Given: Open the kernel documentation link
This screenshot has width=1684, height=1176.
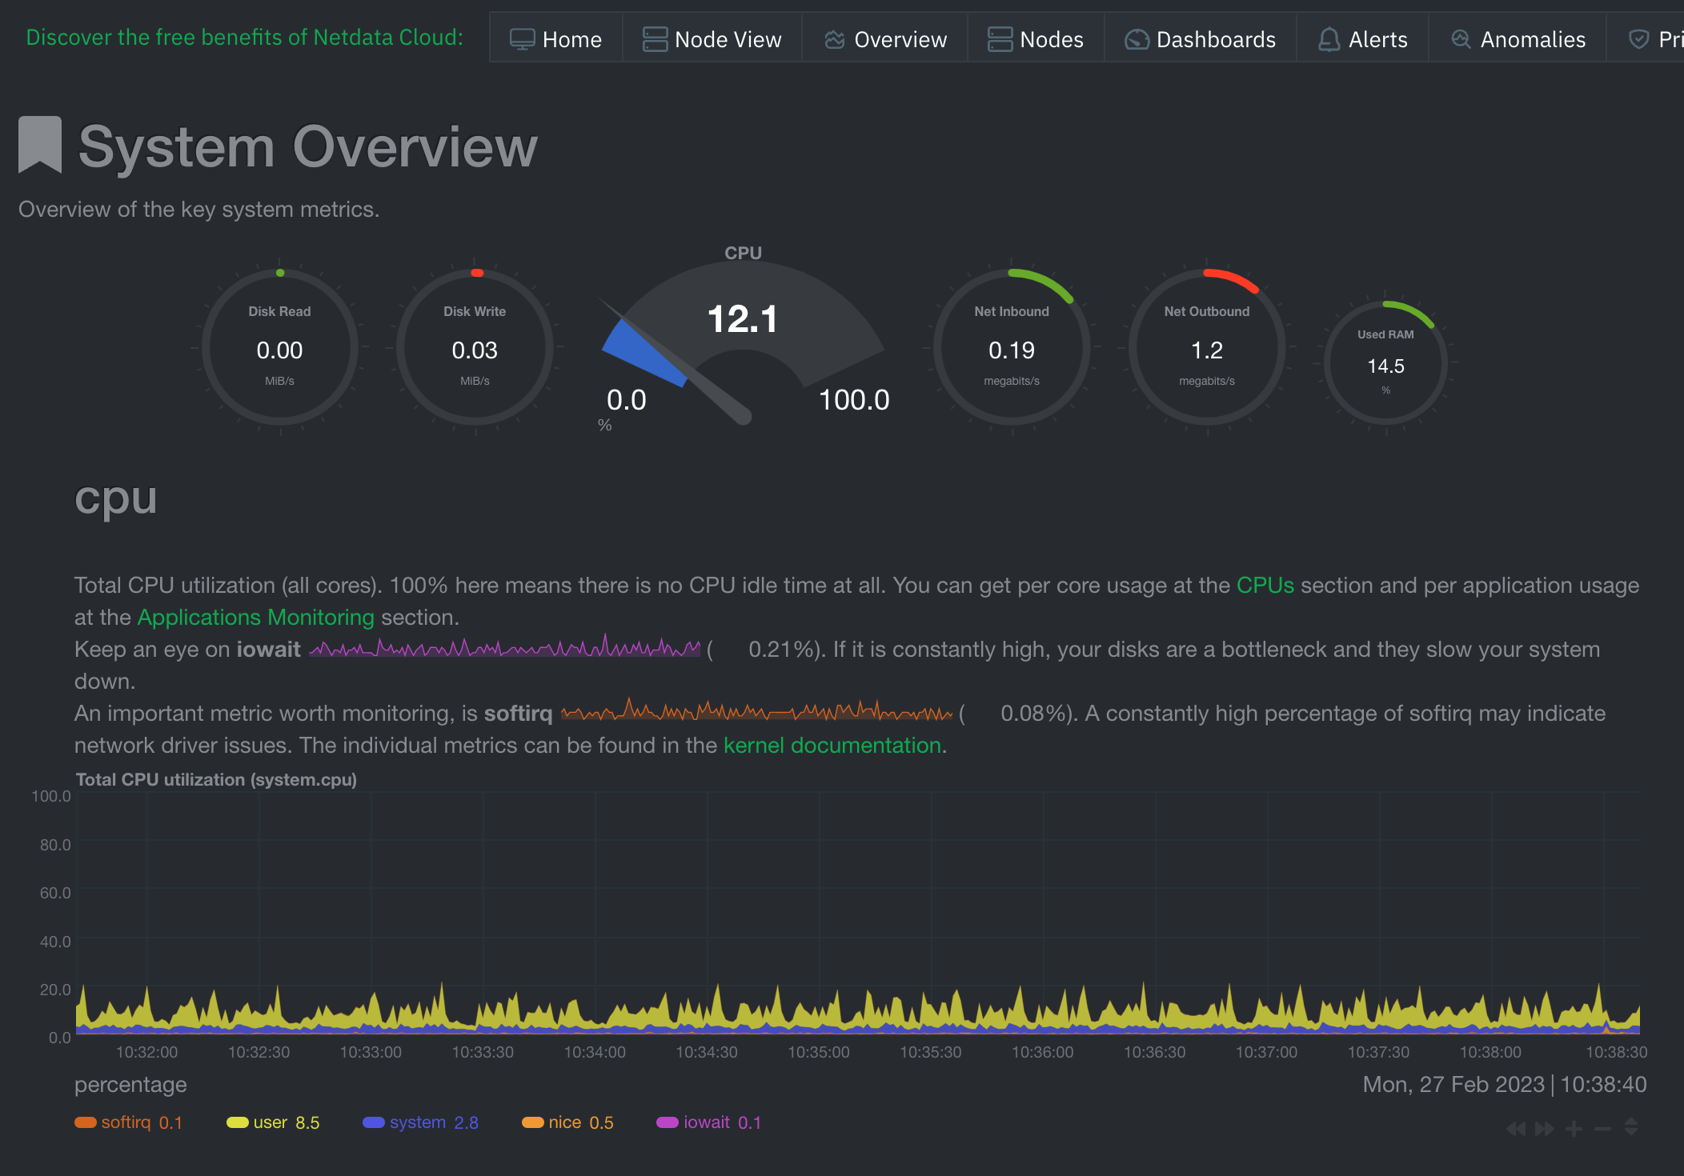Looking at the screenshot, I should point(832,745).
